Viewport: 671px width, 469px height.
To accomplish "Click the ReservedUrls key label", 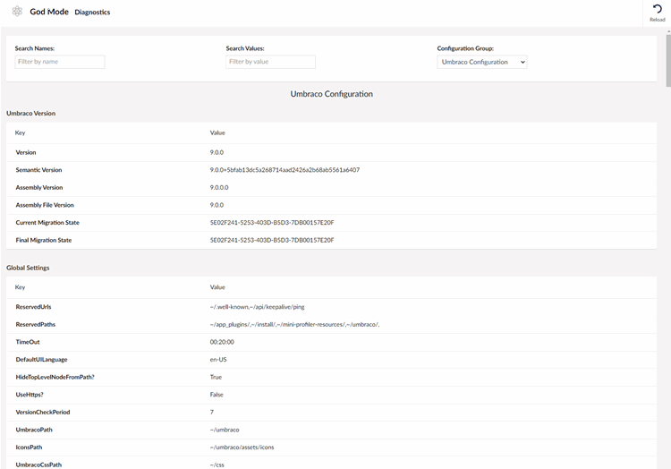I will 33,307.
